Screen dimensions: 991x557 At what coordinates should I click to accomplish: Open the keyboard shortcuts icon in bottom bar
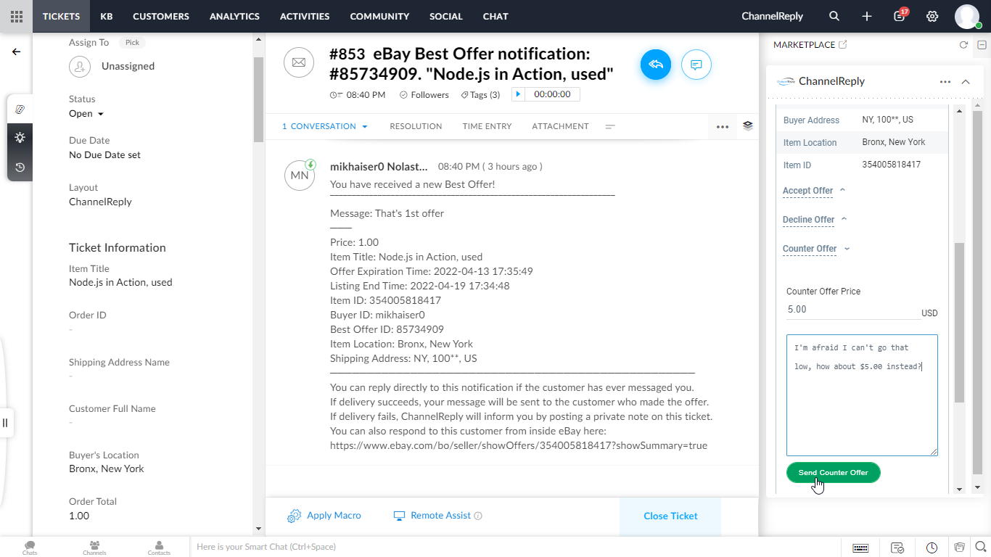point(861,547)
